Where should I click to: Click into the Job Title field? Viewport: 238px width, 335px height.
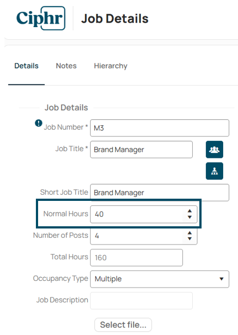tap(141, 150)
